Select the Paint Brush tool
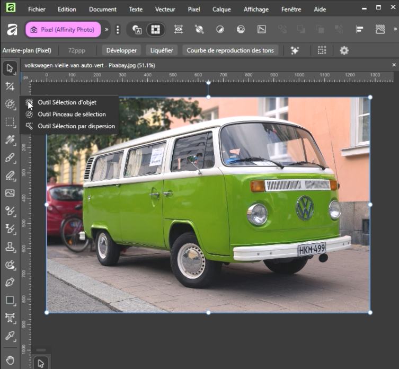 click(x=10, y=158)
